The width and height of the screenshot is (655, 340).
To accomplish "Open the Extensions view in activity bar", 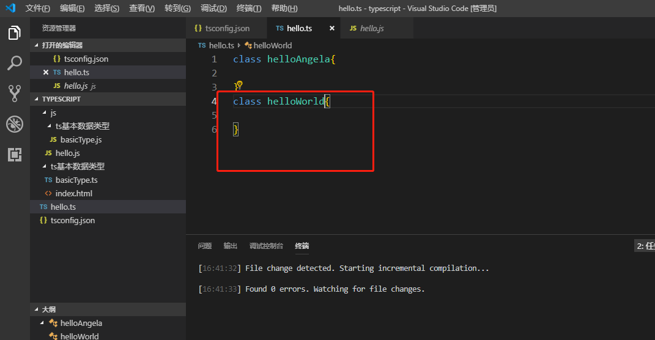I will [x=15, y=155].
